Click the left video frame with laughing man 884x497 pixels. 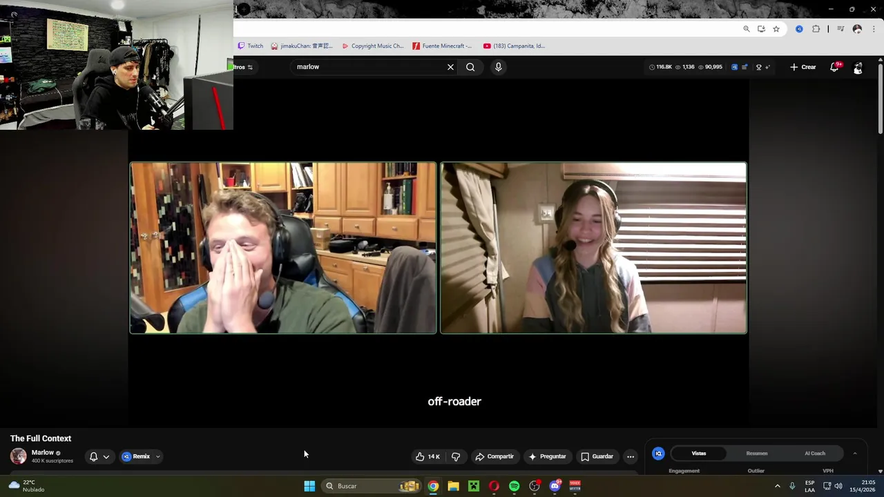(x=283, y=248)
